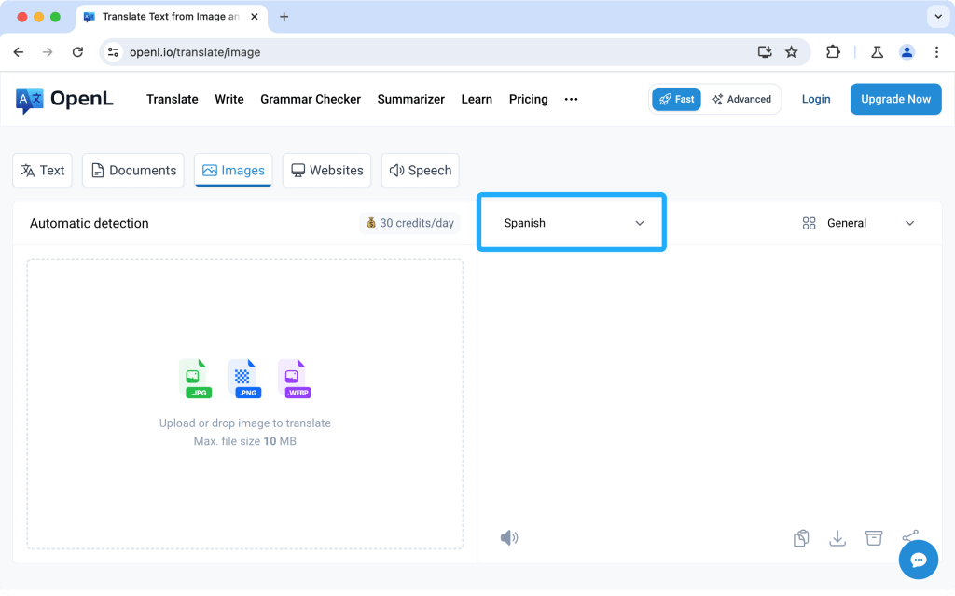Image resolution: width=955 pixels, height=596 pixels.
Task: Click the Login link
Action: click(x=815, y=99)
